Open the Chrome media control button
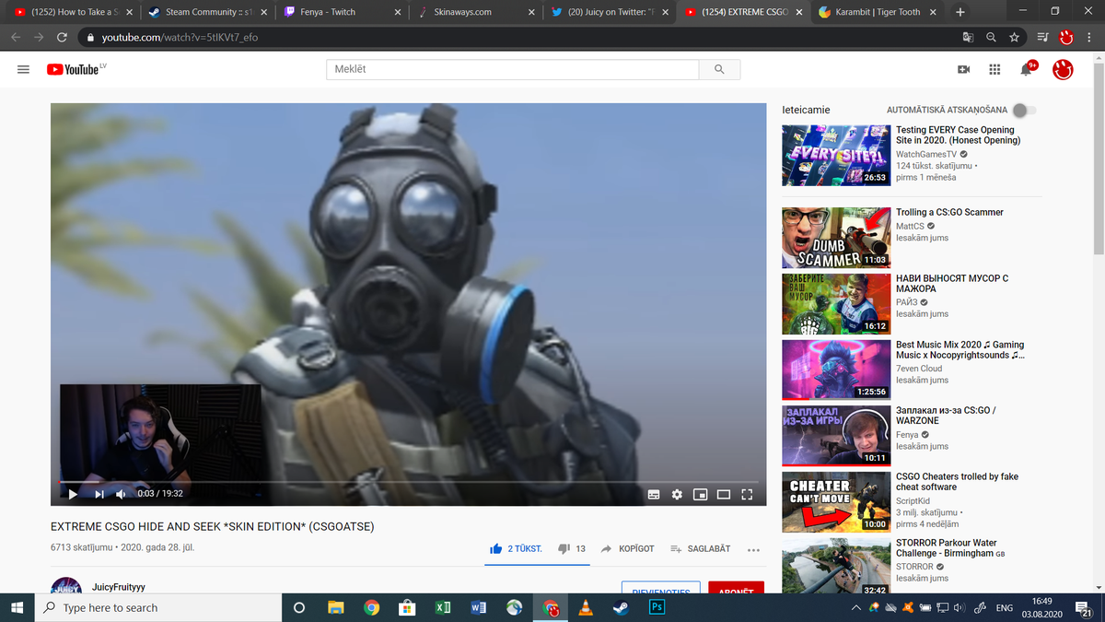 (x=1042, y=38)
